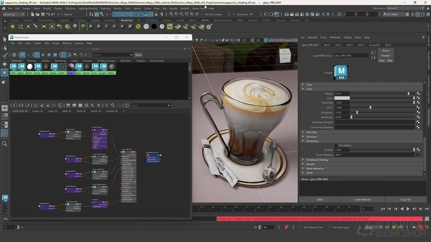Switch to the file17 attribute tab

(388, 45)
